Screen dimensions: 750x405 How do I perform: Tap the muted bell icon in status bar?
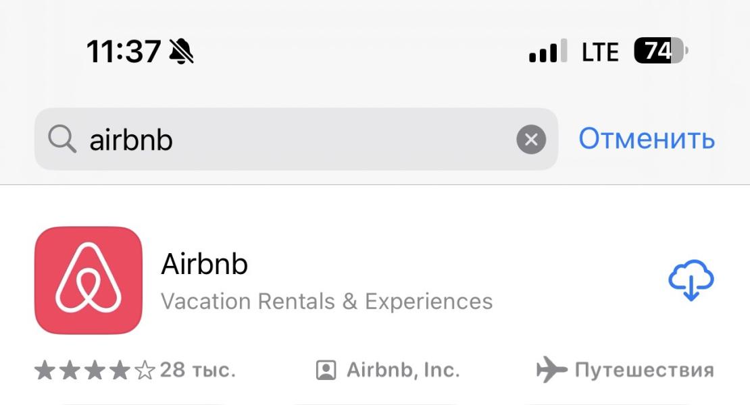tap(181, 51)
